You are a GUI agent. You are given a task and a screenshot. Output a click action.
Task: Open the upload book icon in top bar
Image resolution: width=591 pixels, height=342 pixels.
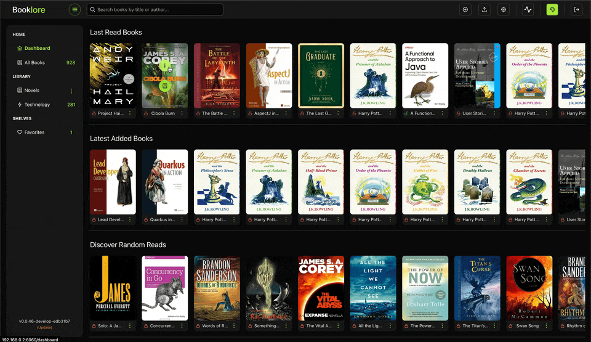click(x=484, y=9)
